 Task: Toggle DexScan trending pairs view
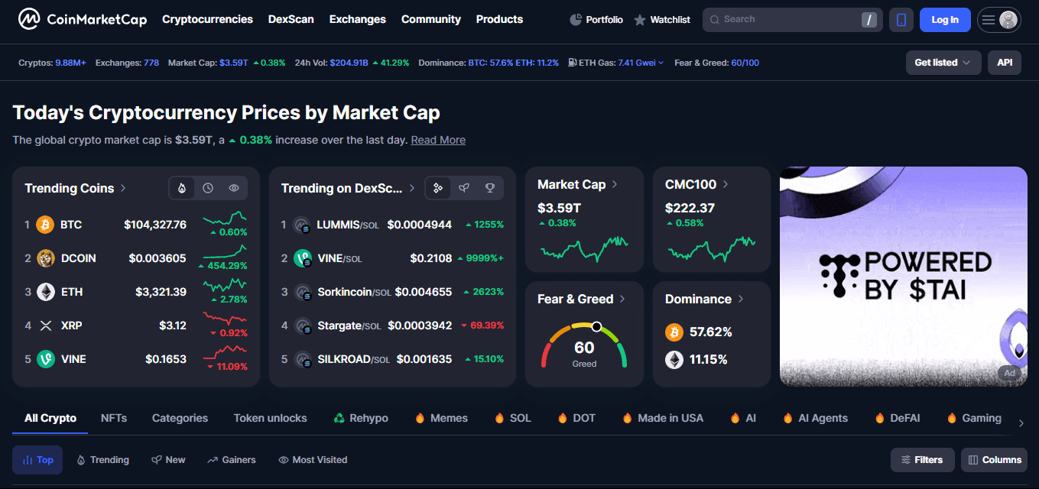(x=438, y=188)
